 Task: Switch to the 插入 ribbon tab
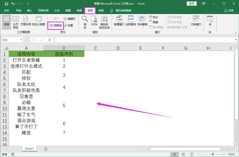30,10
